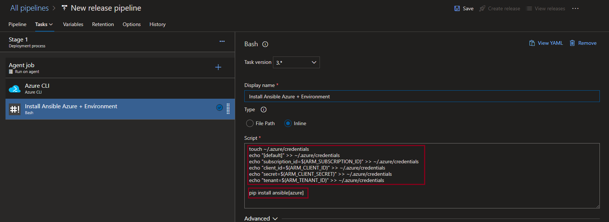Navigate to All pipelines breadcrumb link
The width and height of the screenshot is (609, 222).
29,8
